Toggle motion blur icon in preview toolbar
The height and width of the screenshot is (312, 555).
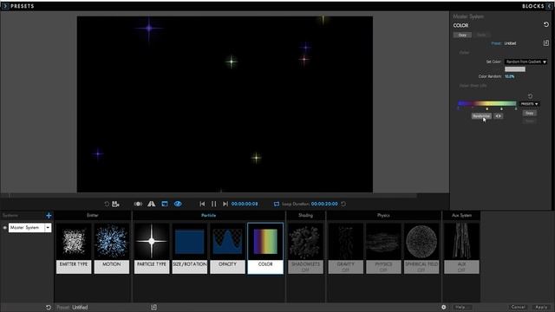point(138,204)
